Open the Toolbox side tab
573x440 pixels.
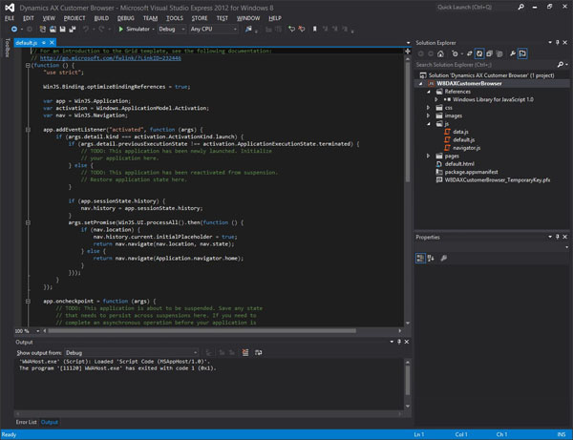[7, 48]
